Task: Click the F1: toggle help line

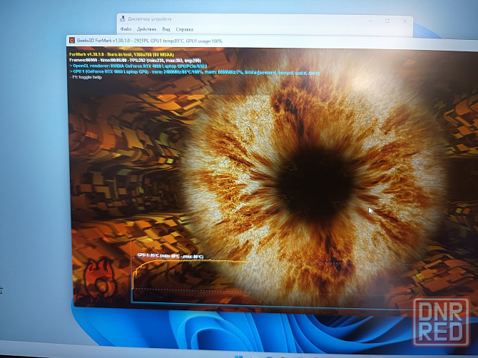Action: click(86, 78)
